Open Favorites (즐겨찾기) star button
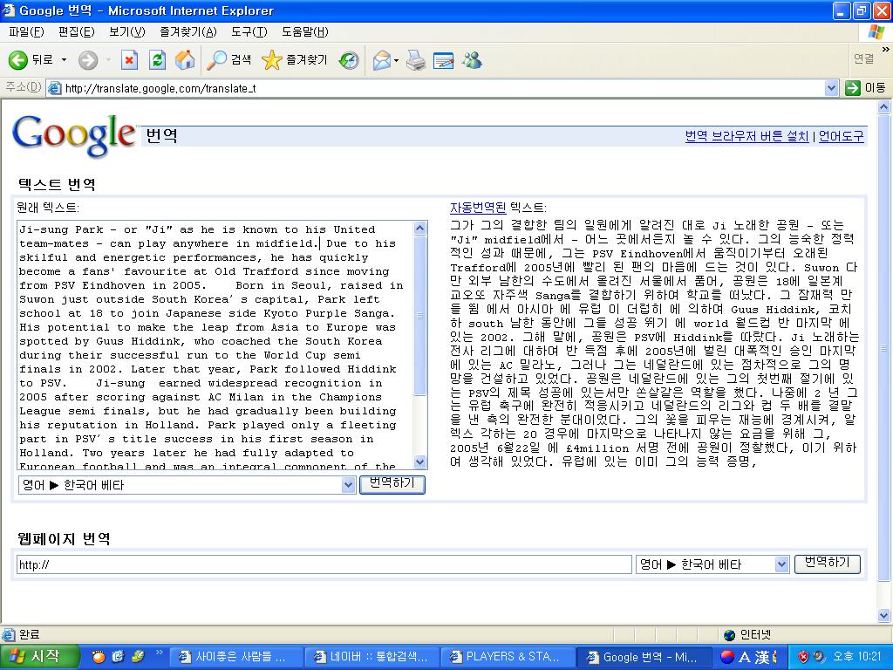The height and width of the screenshot is (670, 893). point(295,60)
